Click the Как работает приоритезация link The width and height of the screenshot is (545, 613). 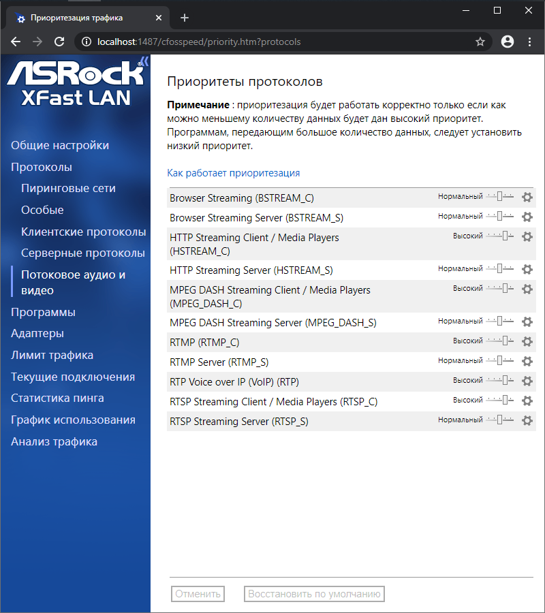pyautogui.click(x=234, y=173)
